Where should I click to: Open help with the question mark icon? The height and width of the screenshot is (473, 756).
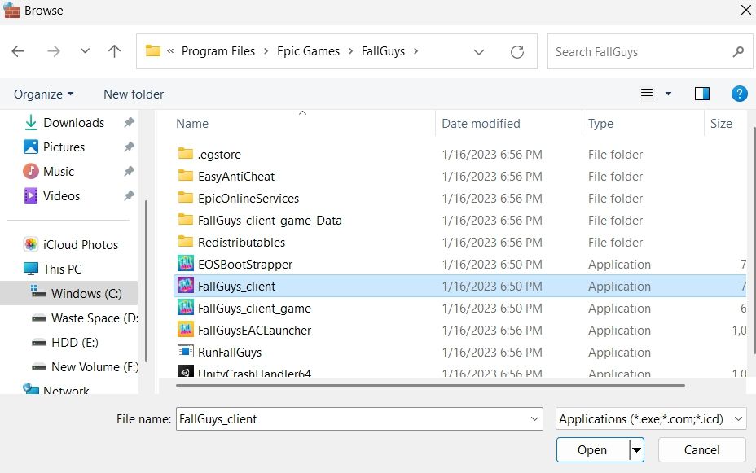[x=739, y=94]
